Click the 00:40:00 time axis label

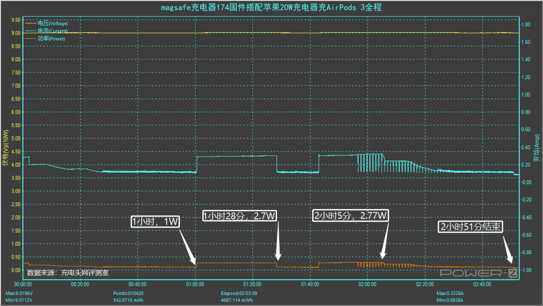coord(137,284)
